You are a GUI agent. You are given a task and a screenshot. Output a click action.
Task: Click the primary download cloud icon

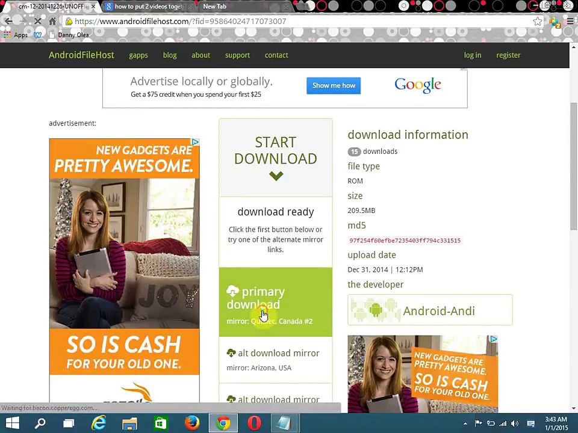click(232, 291)
